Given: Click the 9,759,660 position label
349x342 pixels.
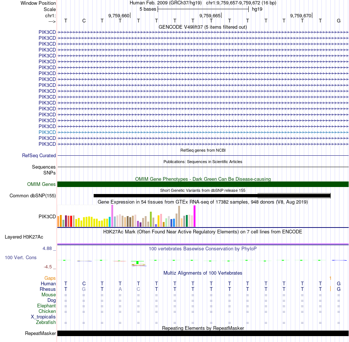Looking at the screenshot, I should click(119, 15).
